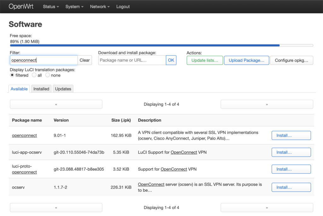Screen dimensions: 323x216
Task: Click the Logout link
Action: 123,7
